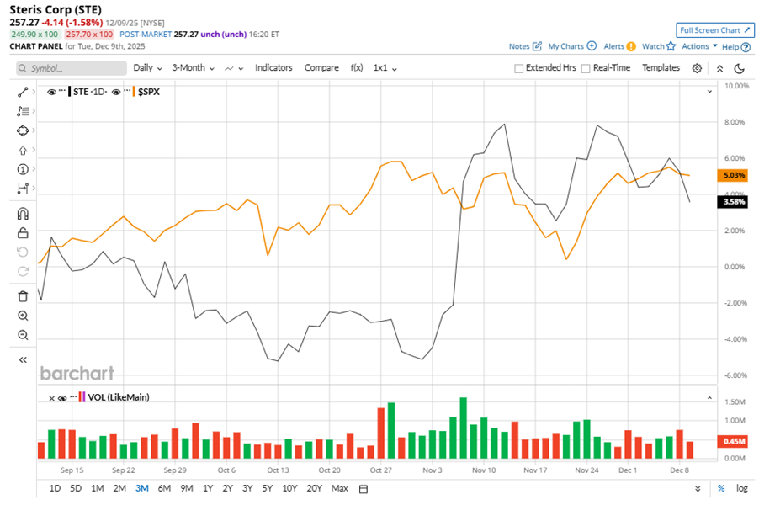Select the measure range tool
Screen dimensions: 759x505
click(x=23, y=189)
